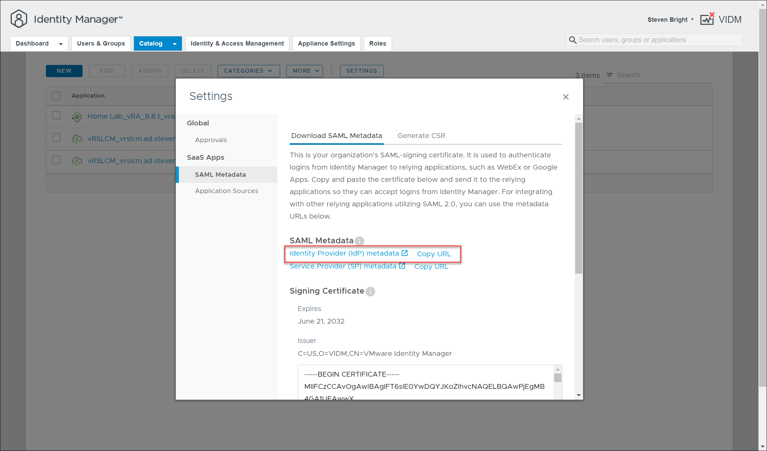Click the search magnifier icon
This screenshot has height=451, width=767.
[x=573, y=40]
